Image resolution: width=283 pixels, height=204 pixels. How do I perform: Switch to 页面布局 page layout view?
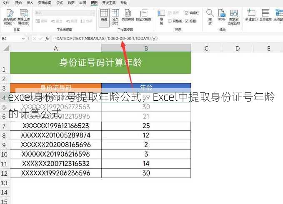[128, 15]
